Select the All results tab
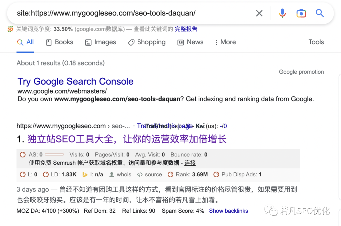 [25, 42]
